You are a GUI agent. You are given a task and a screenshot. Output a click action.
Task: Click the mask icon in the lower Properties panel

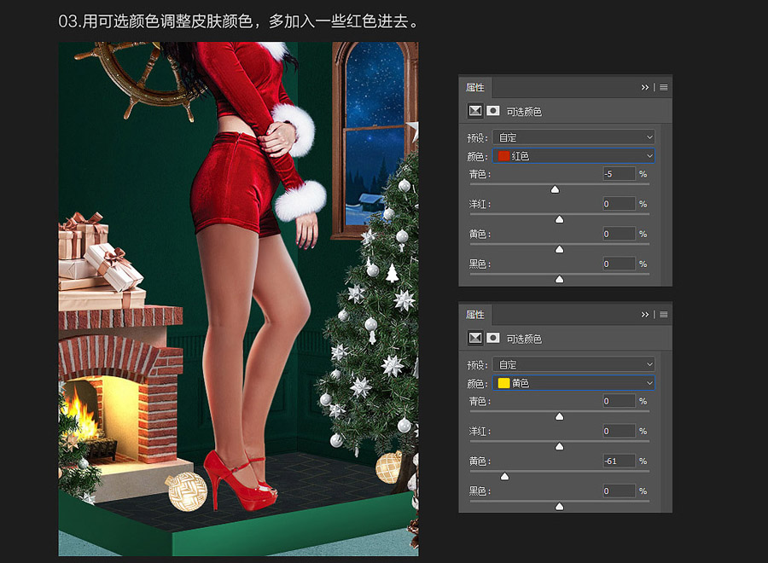point(492,338)
